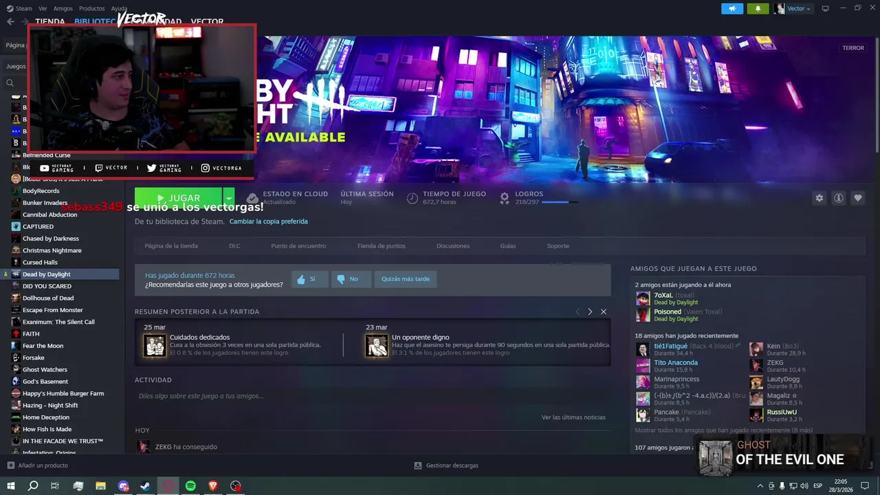Open Brave browser from the taskbar
The height and width of the screenshot is (495, 880).
[213, 485]
